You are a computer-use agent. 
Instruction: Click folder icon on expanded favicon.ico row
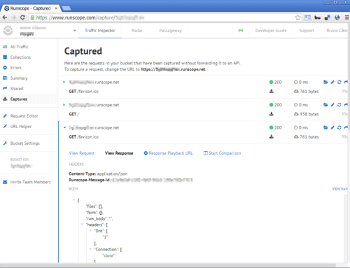pos(325,127)
